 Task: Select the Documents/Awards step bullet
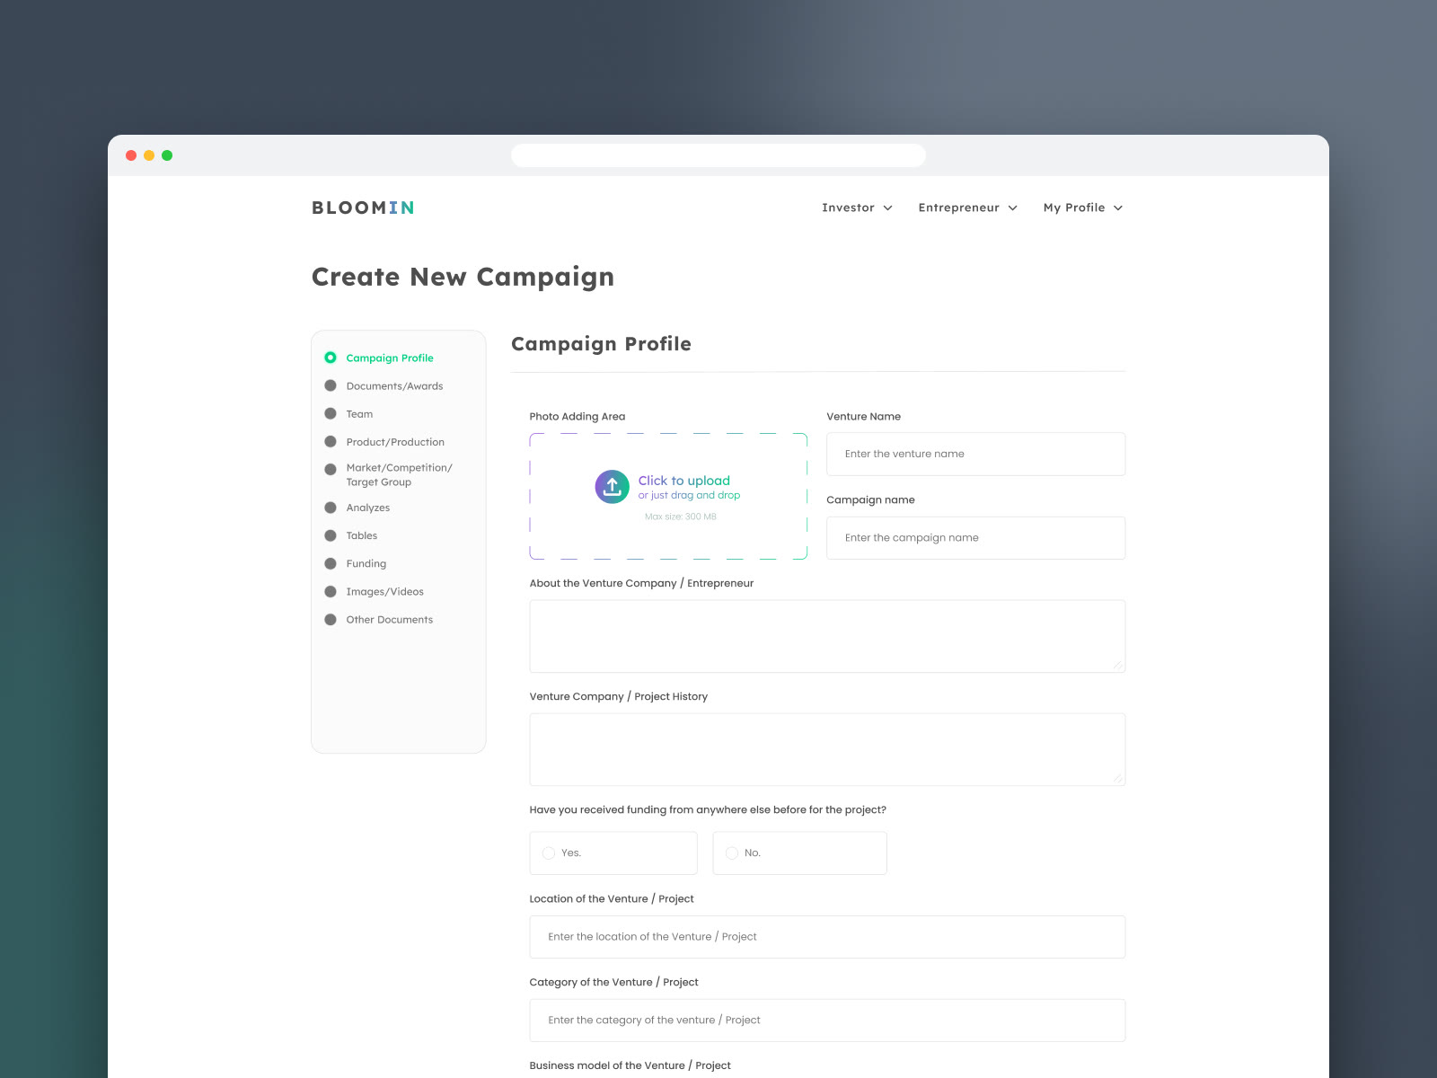[331, 385]
